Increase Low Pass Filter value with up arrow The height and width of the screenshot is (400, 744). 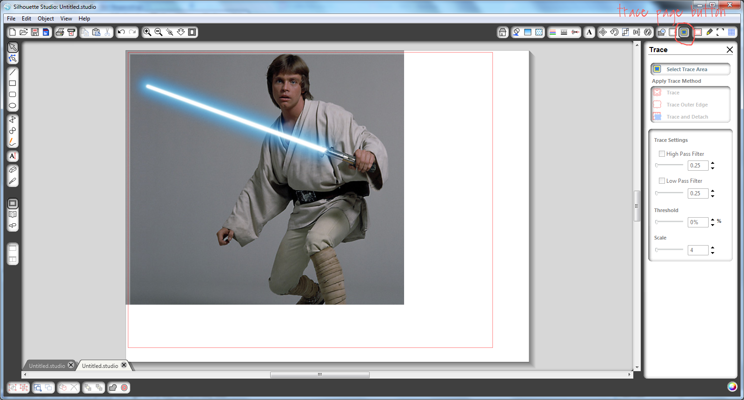coord(712,191)
